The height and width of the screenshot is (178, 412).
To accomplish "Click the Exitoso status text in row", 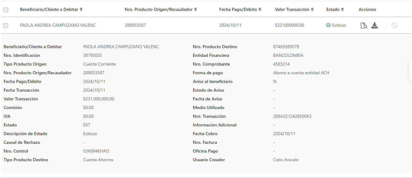I will click(339, 25).
